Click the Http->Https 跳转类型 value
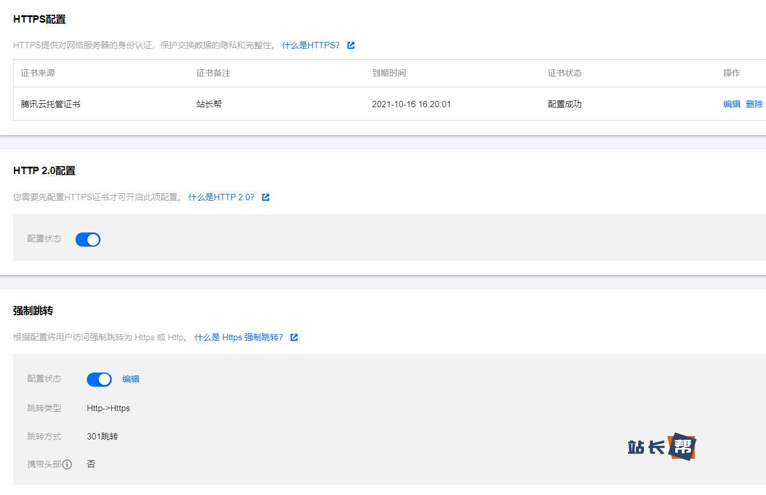Viewport: 766px width, 495px height. [x=108, y=408]
